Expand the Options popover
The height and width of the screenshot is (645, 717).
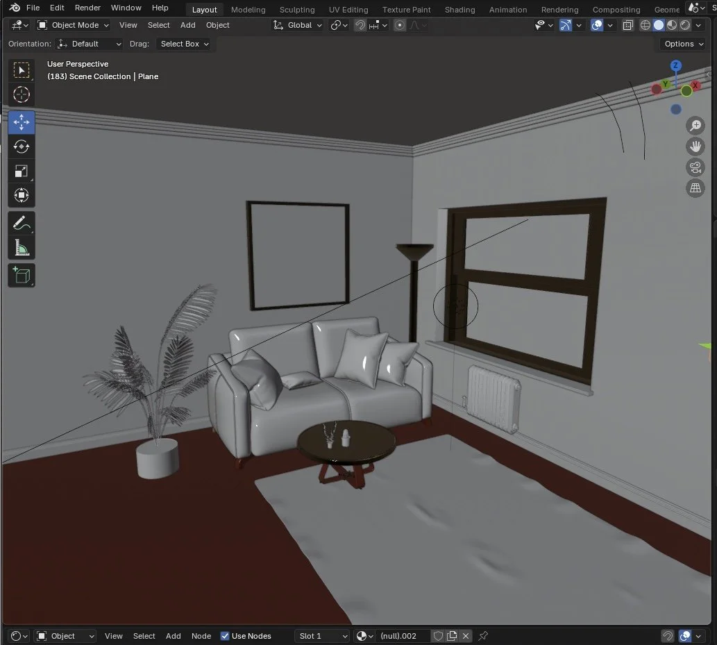[684, 44]
